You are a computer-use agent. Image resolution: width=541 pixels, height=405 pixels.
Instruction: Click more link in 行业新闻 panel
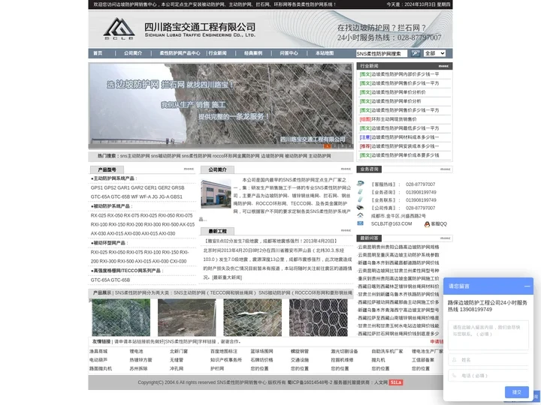click(443, 66)
